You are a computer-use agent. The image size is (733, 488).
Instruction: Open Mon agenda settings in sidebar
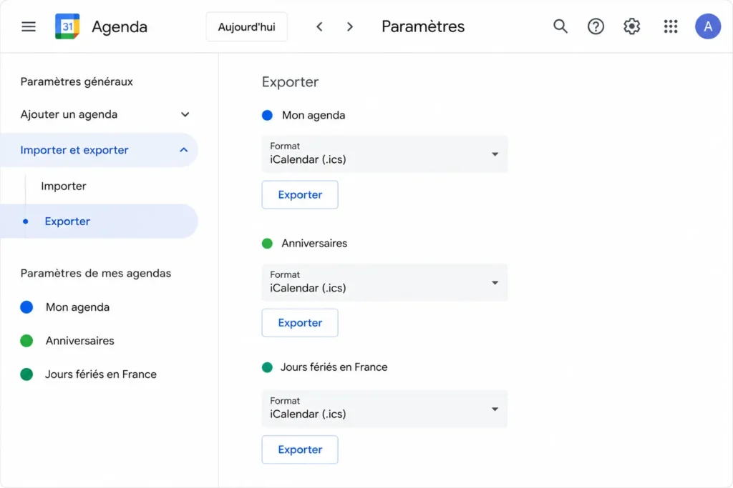coord(77,307)
